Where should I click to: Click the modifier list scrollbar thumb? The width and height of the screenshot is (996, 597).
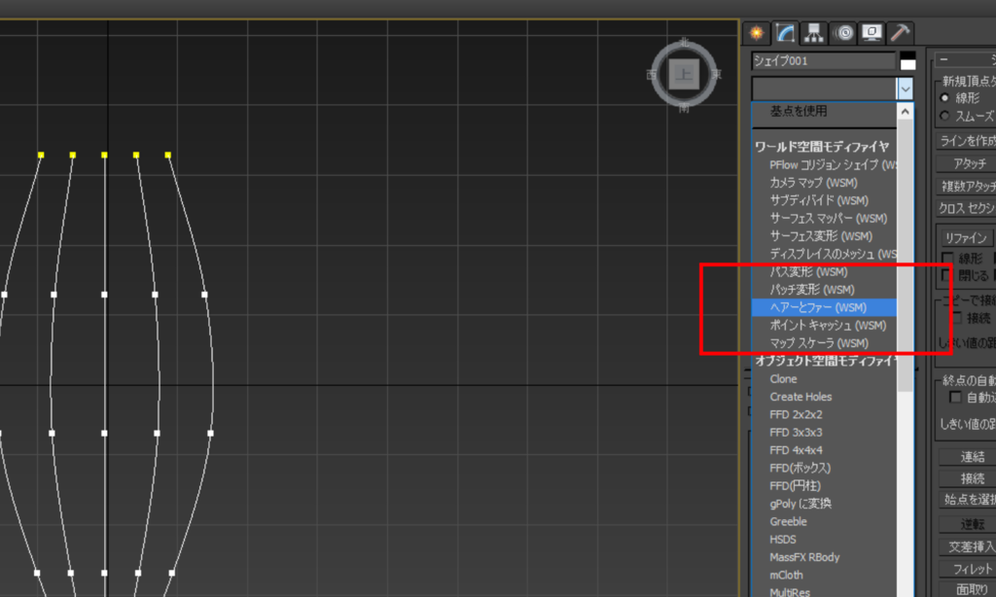click(x=906, y=254)
